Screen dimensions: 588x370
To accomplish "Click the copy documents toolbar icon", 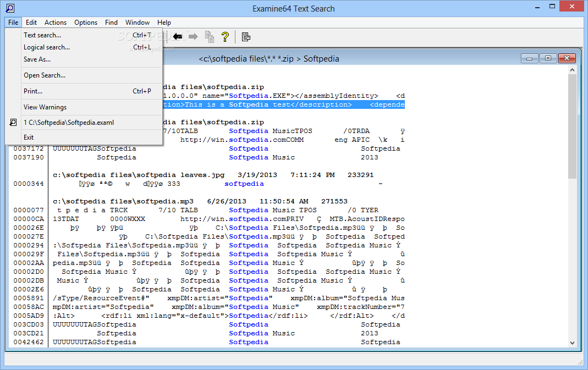I will pyautogui.click(x=209, y=37).
